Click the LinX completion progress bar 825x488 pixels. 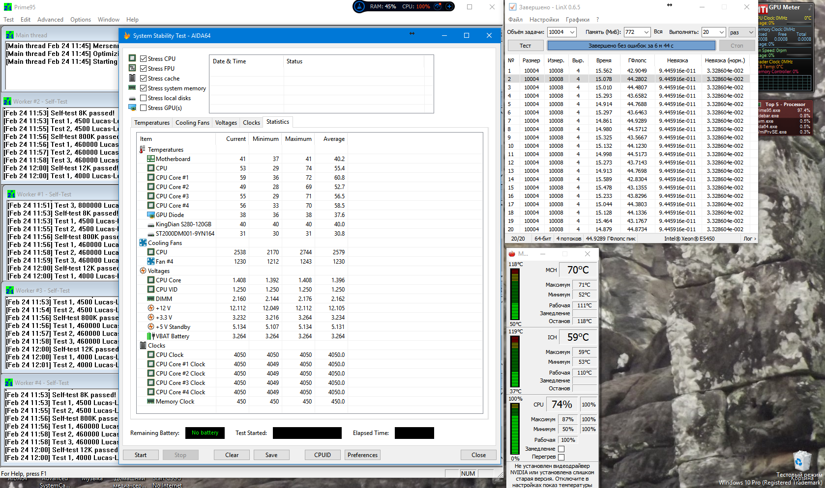pos(631,46)
